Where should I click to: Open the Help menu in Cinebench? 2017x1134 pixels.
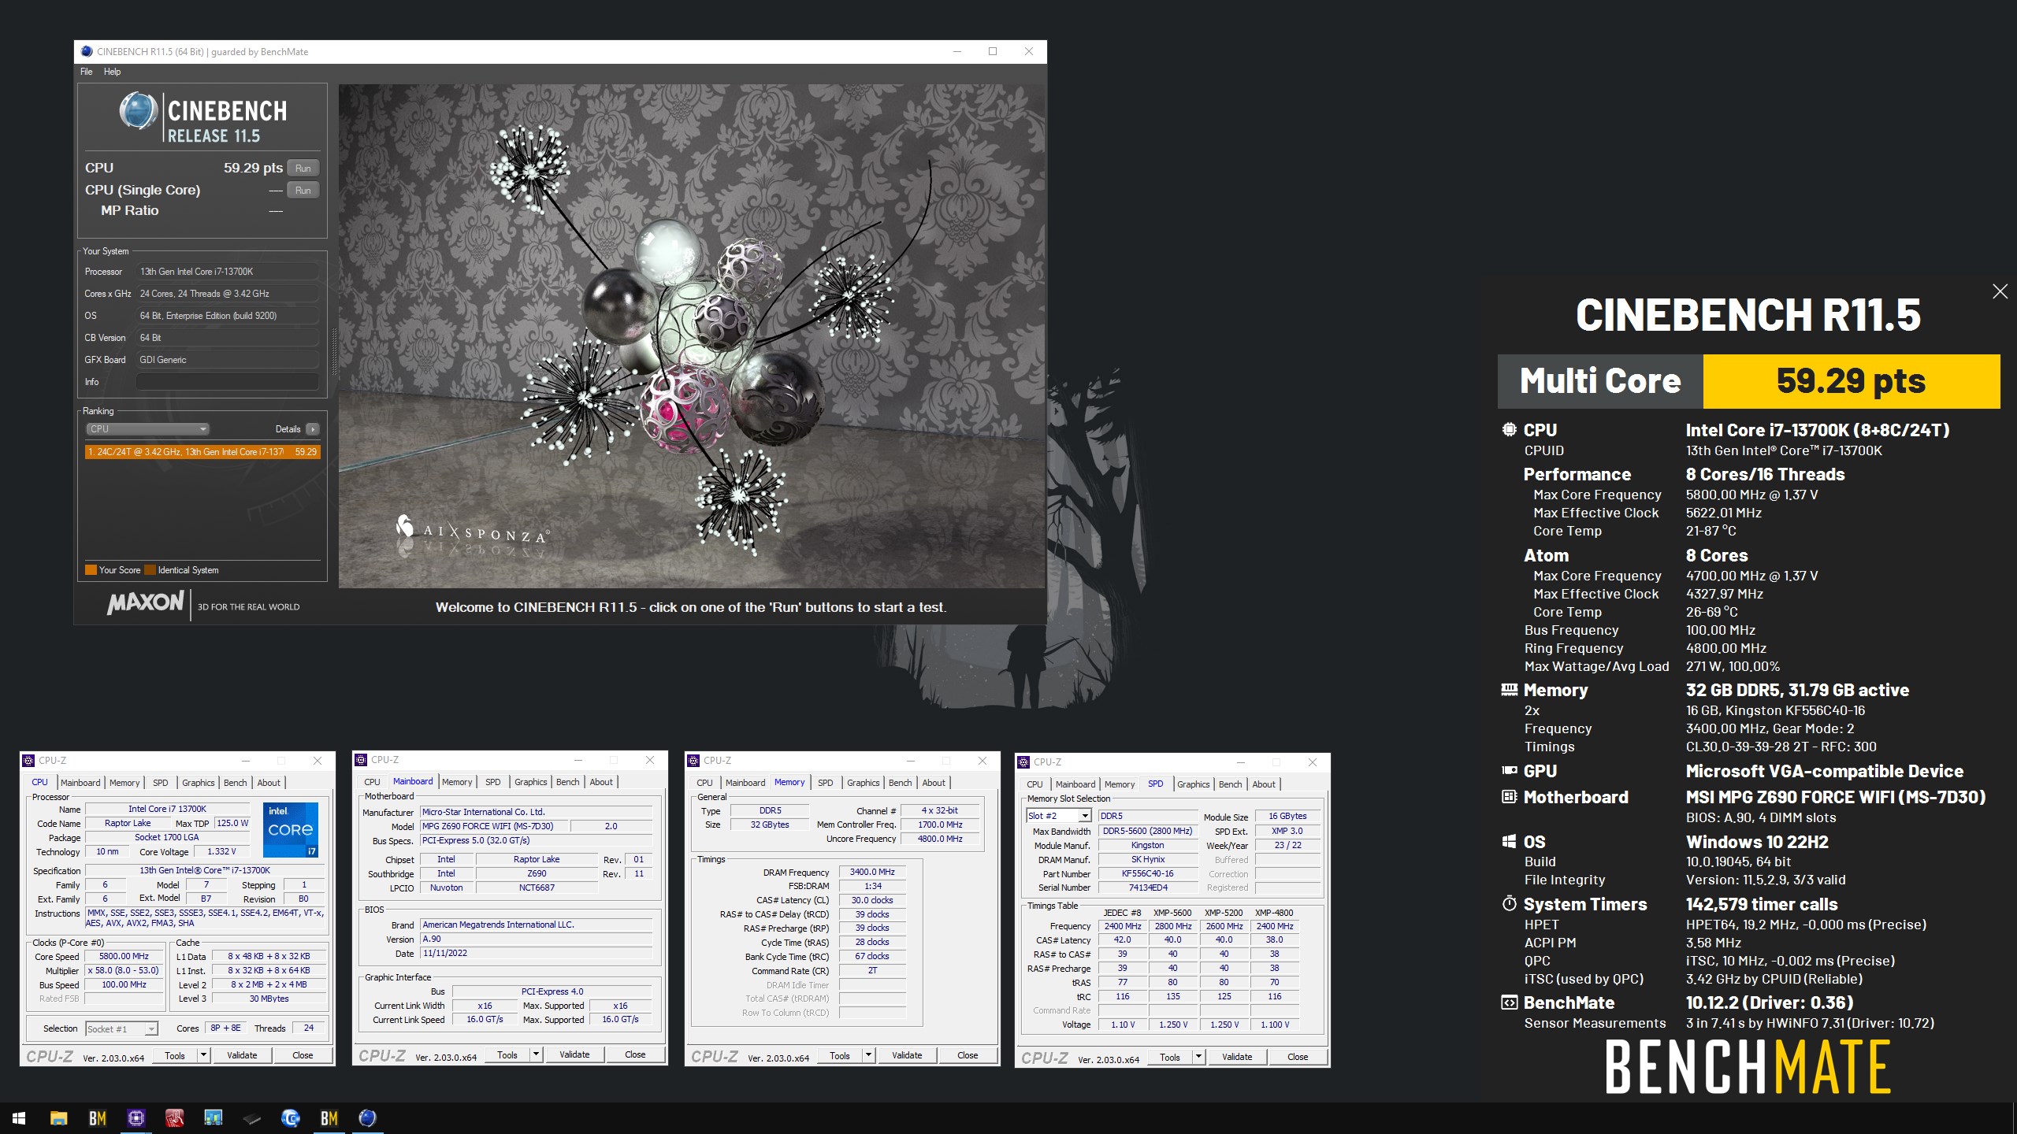pos(113,72)
